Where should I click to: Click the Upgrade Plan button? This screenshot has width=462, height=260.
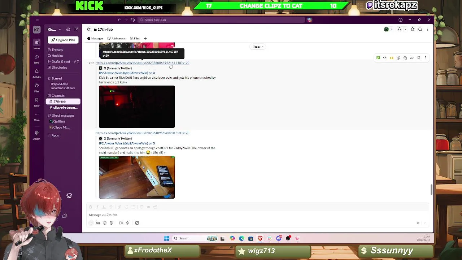[x=63, y=40]
